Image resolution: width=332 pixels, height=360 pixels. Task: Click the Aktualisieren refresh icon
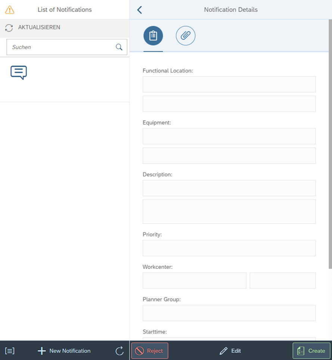[x=9, y=28]
